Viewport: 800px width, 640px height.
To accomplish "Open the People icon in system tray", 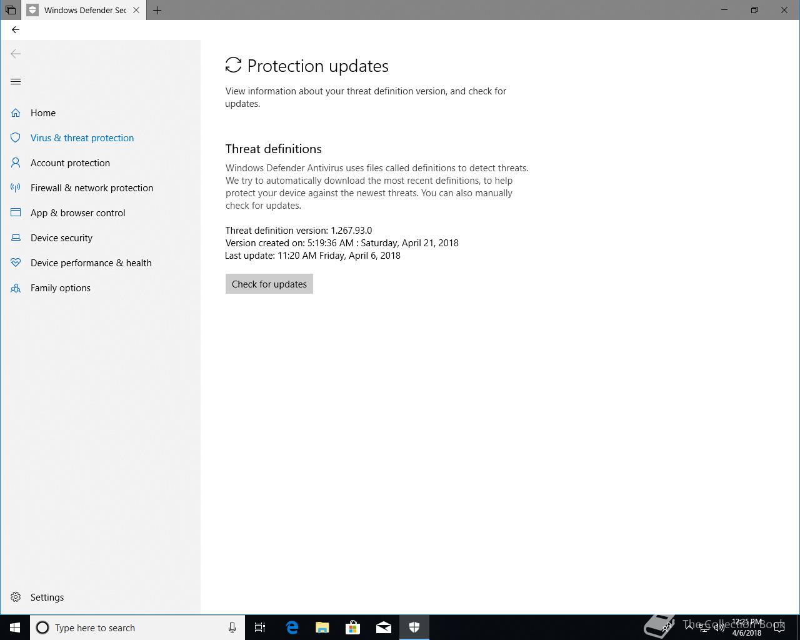I will [x=667, y=627].
